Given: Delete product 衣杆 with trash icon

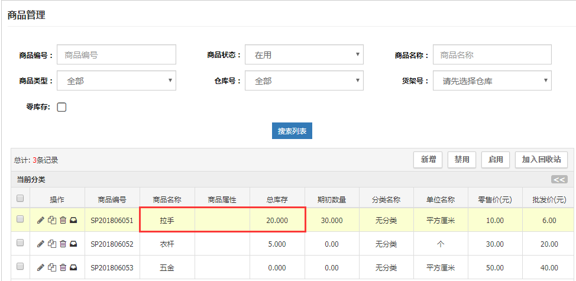Looking at the screenshot, I should 63,244.
